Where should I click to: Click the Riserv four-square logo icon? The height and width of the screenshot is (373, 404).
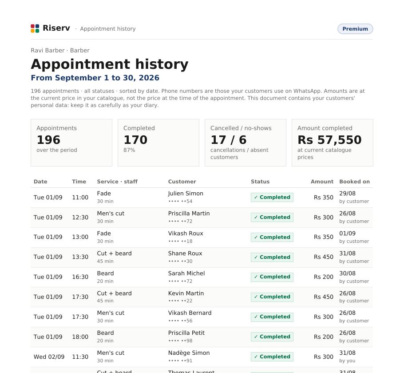point(35,28)
